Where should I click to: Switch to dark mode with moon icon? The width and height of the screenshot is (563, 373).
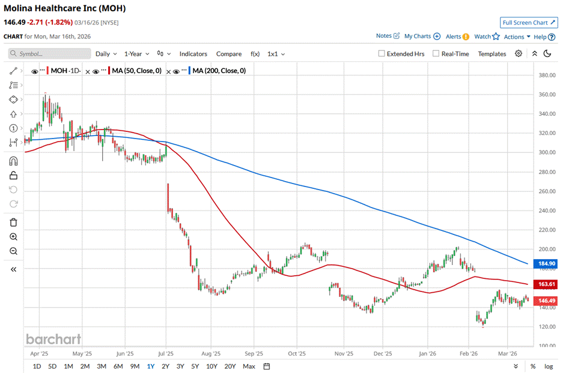[x=547, y=54]
